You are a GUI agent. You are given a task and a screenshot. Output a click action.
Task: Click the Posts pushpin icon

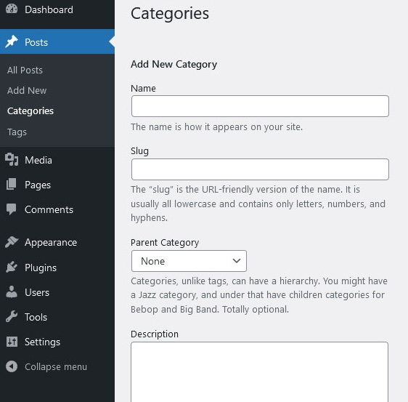(12, 41)
